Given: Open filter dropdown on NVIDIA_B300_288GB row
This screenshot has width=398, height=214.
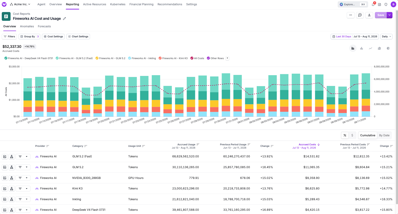Looking at the screenshot, I should pos(23,178).
